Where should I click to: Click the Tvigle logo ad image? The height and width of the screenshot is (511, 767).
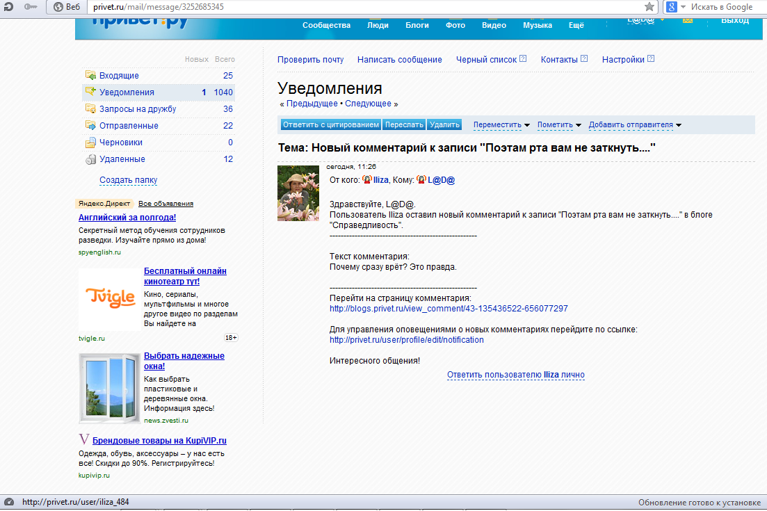tap(110, 299)
